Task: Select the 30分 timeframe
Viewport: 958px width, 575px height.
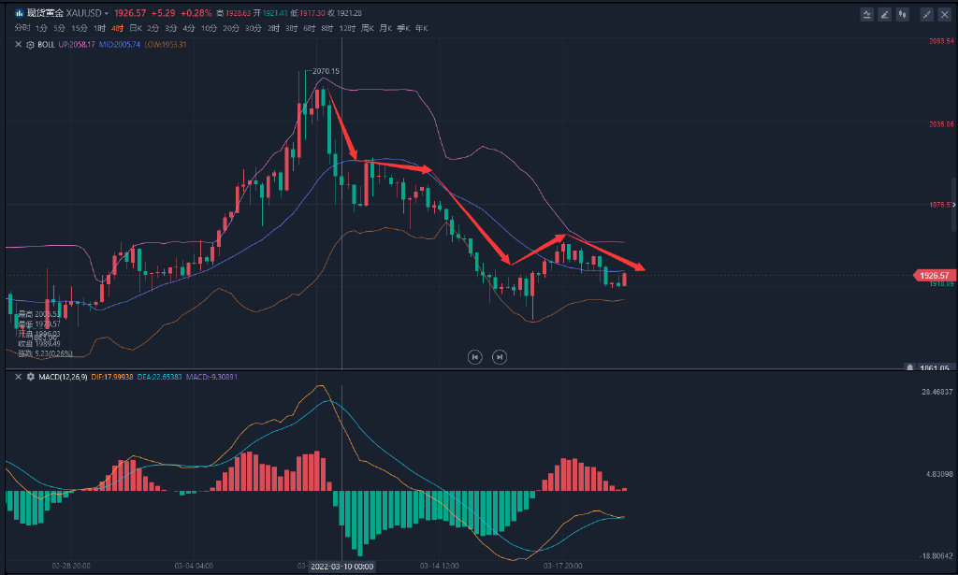Action: click(x=253, y=29)
